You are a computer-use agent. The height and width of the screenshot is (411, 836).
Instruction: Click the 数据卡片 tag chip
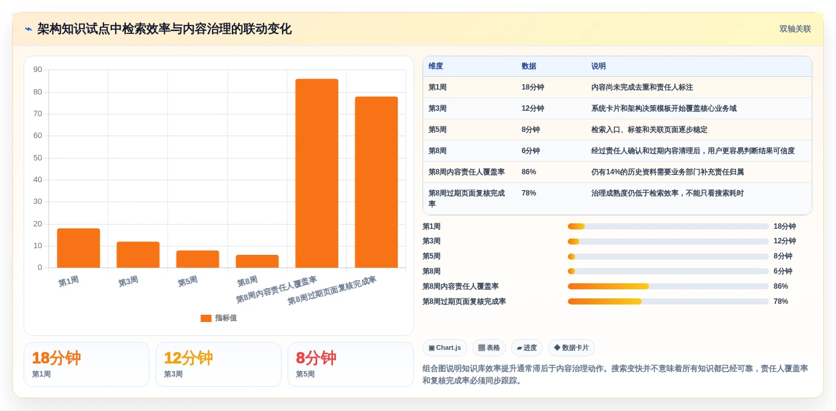coord(571,347)
